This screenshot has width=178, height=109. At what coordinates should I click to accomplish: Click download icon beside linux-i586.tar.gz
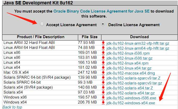[103, 58]
